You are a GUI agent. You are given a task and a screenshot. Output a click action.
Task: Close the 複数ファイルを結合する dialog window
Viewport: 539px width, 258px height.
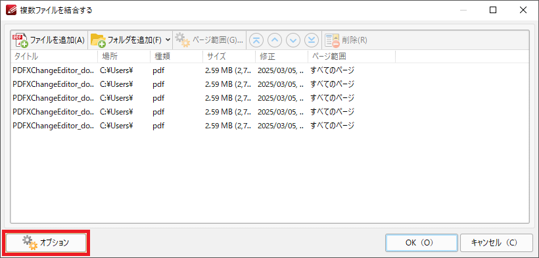pos(523,10)
